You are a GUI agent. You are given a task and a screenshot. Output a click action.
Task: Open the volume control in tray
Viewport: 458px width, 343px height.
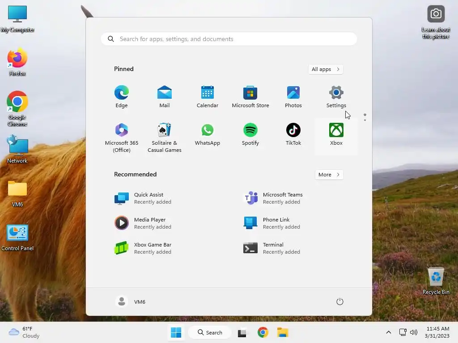click(414, 332)
